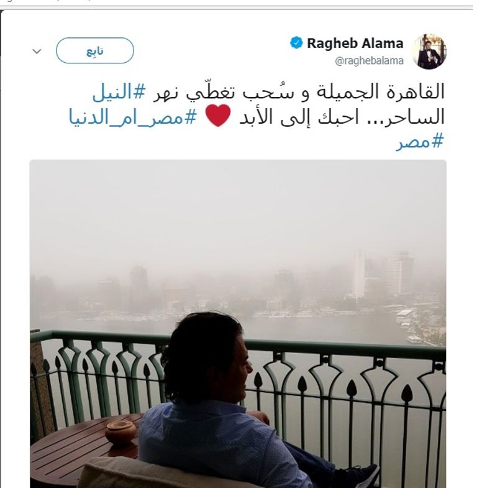Screen dimensions: 477x488
Task: Open the @raghebalama handle link
Action: tap(369, 61)
